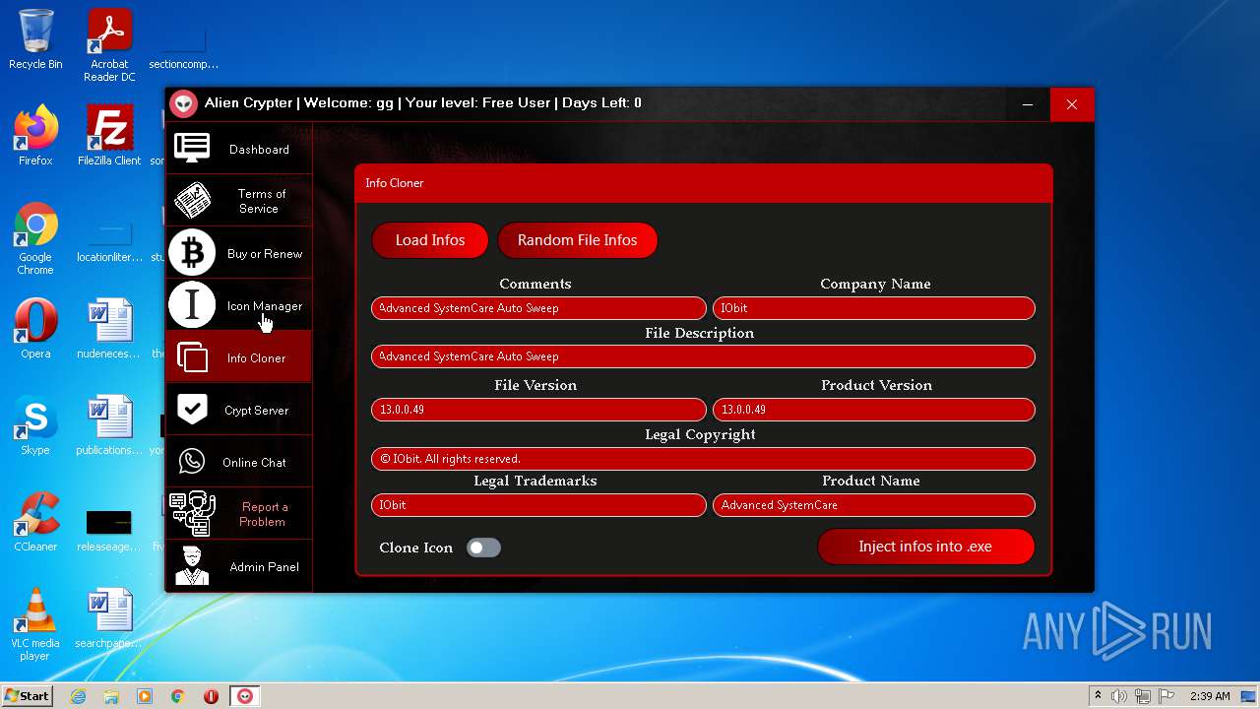The height and width of the screenshot is (709, 1260).
Task: Switch to Icon Manager section
Action: (238, 305)
